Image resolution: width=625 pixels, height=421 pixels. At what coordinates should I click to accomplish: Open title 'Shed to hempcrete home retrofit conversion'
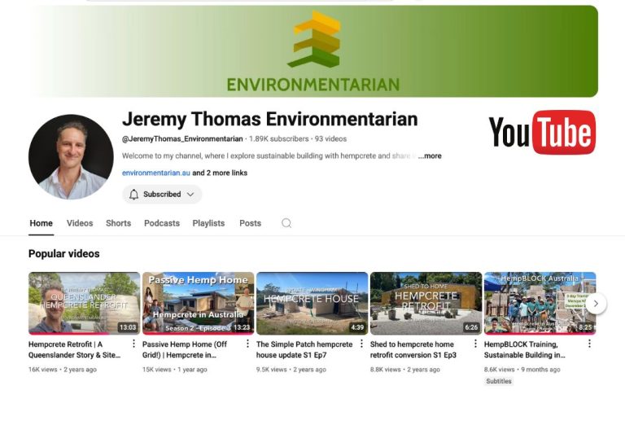413,349
